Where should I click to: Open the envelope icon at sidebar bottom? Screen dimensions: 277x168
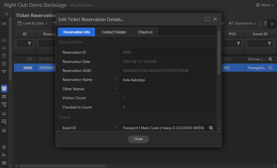coord(4,163)
